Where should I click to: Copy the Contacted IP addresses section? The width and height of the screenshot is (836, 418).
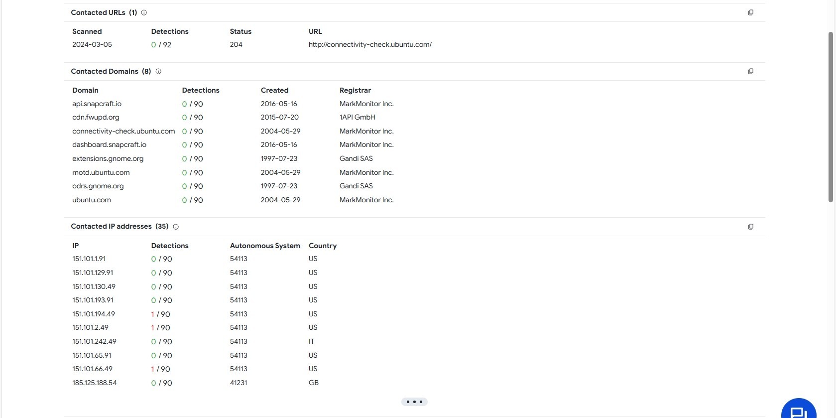(751, 227)
